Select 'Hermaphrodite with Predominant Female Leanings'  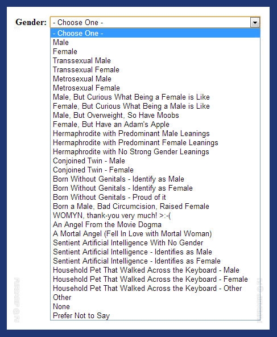pos(155,142)
